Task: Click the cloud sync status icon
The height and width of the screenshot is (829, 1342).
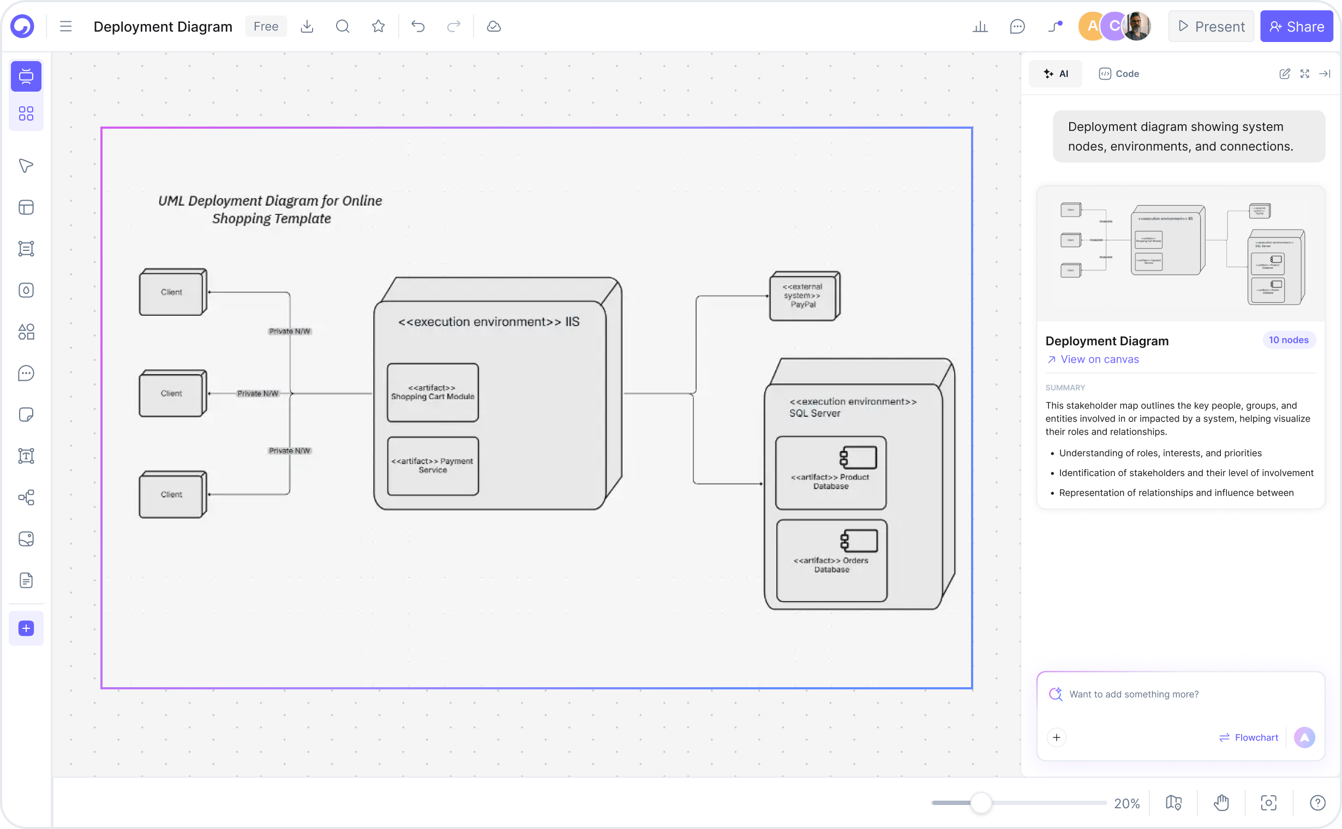Action: pos(494,26)
